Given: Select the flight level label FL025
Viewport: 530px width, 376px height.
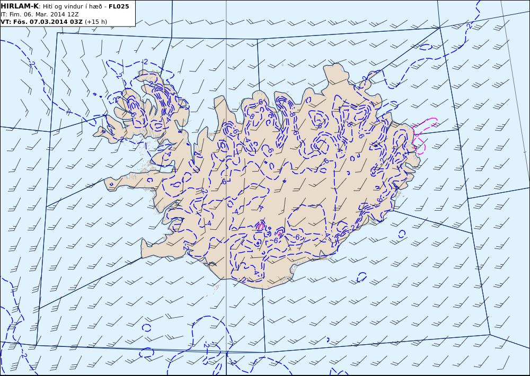Looking at the screenshot, I should click(119, 6).
